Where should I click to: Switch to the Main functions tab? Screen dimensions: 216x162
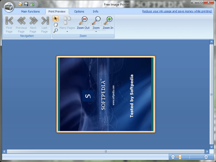[x=30, y=11]
